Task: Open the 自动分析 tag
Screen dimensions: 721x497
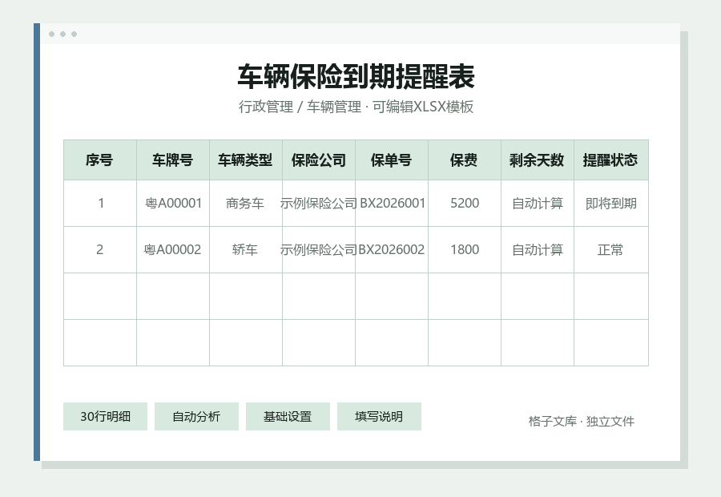Action: pyautogui.click(x=196, y=417)
